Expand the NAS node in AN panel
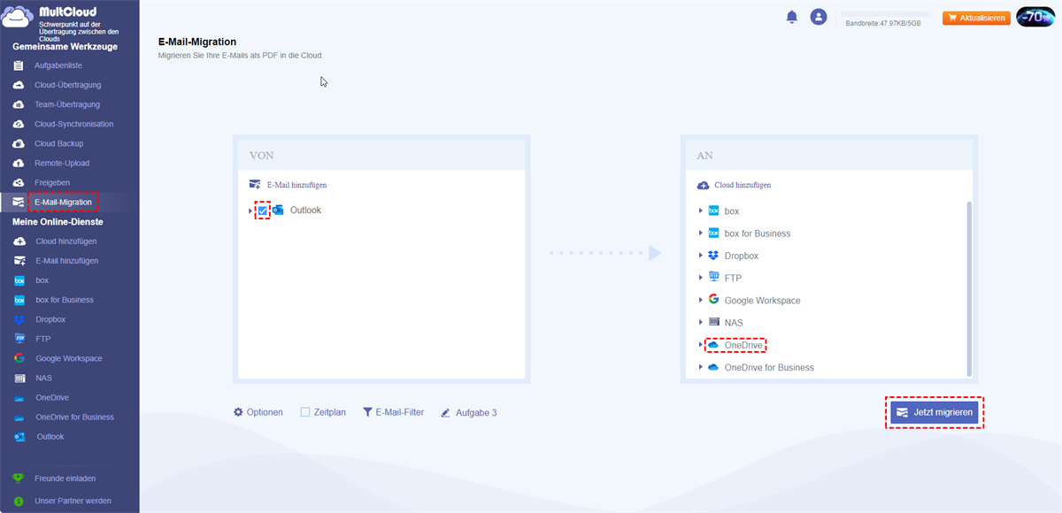 [x=701, y=323]
